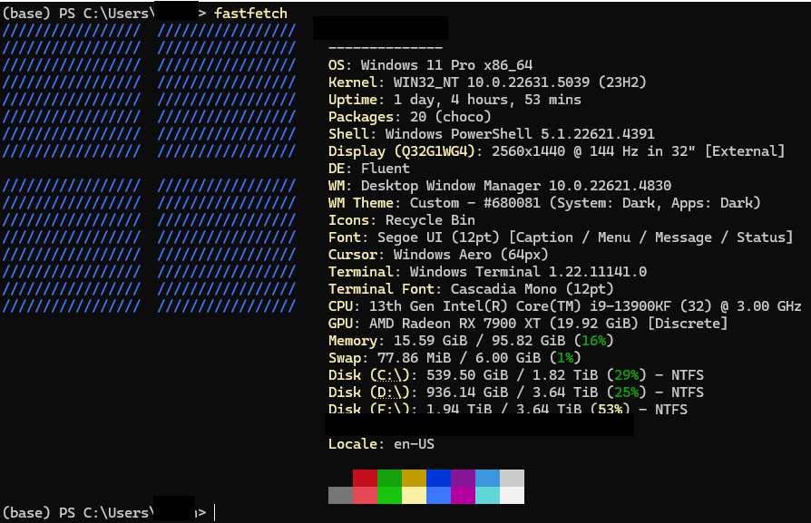Click the 'i9-13900KF' CPU text
811x523 pixels.
click(630, 306)
